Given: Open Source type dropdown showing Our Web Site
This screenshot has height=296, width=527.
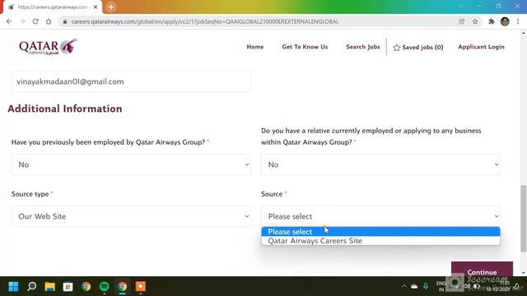Looking at the screenshot, I should tap(131, 216).
